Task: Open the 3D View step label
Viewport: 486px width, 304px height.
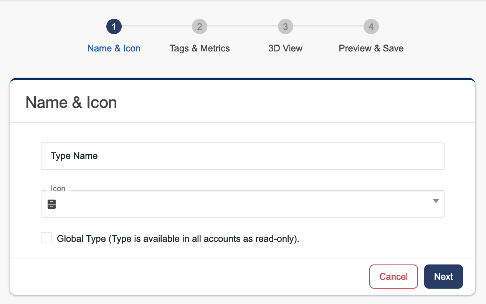Action: 285,48
